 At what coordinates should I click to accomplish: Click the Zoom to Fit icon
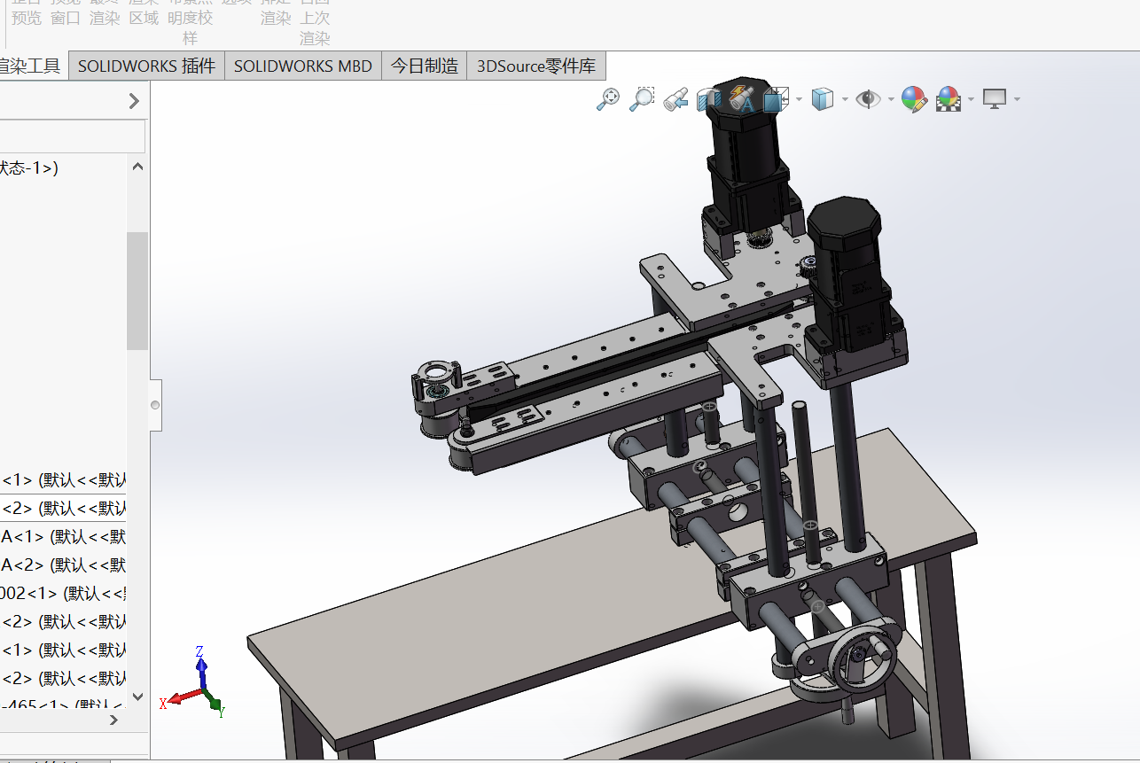(x=608, y=99)
